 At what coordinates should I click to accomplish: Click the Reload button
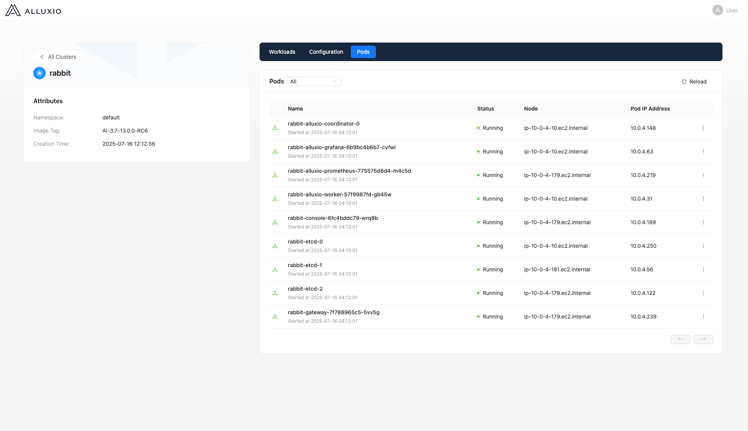click(694, 82)
